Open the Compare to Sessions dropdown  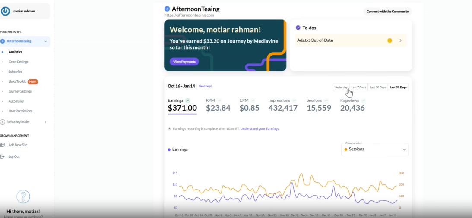click(375, 149)
